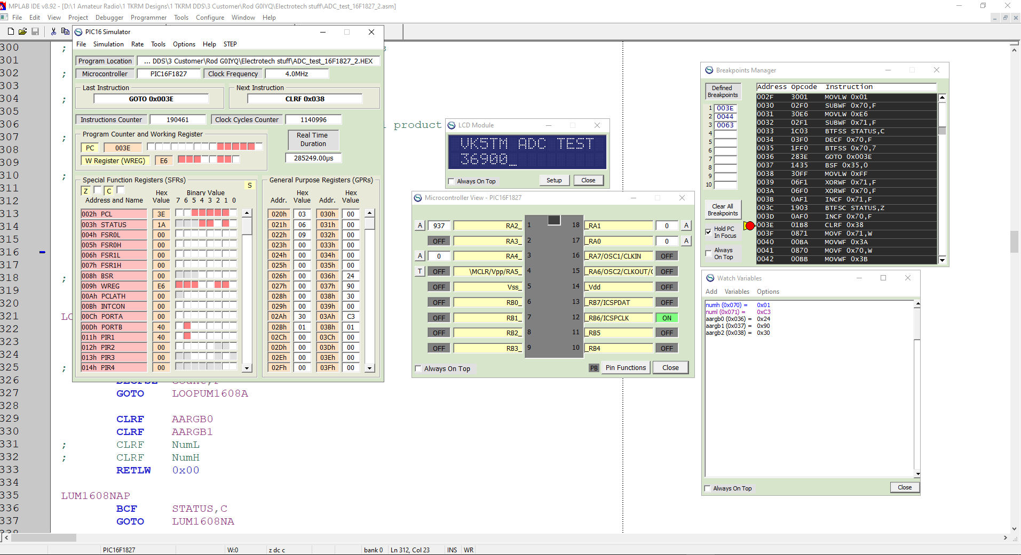Click the GPR list scroll down arrow
1021x555 pixels.
click(x=370, y=368)
